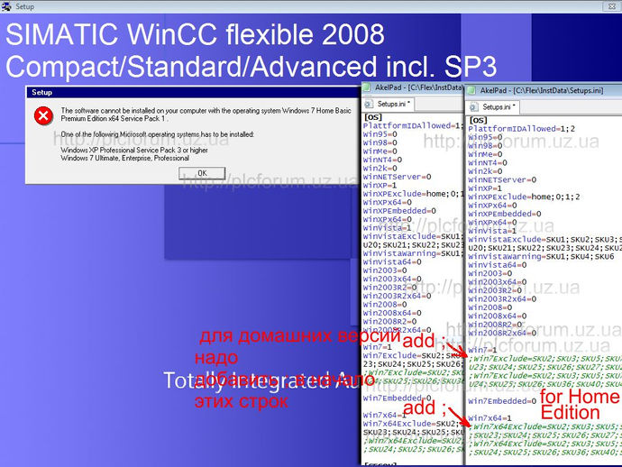This screenshot has height=467, width=622.
Task: Click 'WinMe=0' line in right AkelPad window
Action: click(485, 154)
